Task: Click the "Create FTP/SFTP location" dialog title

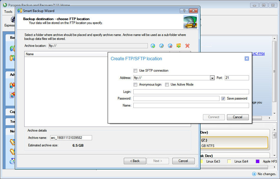Action: 136,59
